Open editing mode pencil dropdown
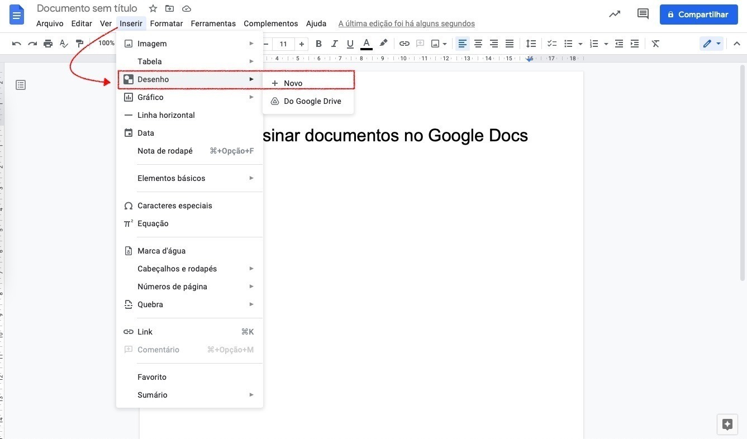The height and width of the screenshot is (439, 747). point(712,44)
